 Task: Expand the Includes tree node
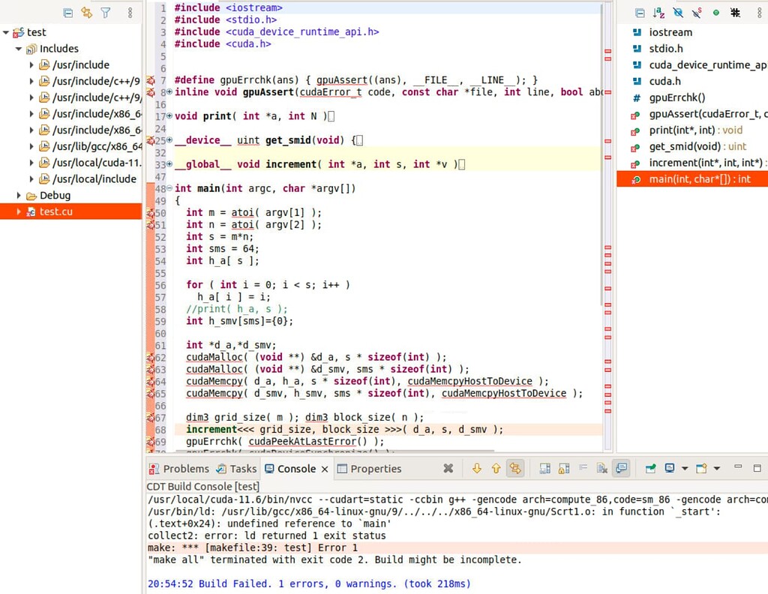click(x=17, y=48)
